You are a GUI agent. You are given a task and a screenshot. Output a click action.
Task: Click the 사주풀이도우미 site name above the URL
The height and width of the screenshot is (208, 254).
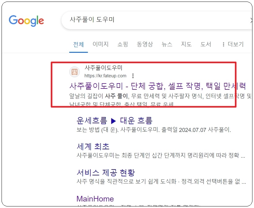tap(103, 68)
